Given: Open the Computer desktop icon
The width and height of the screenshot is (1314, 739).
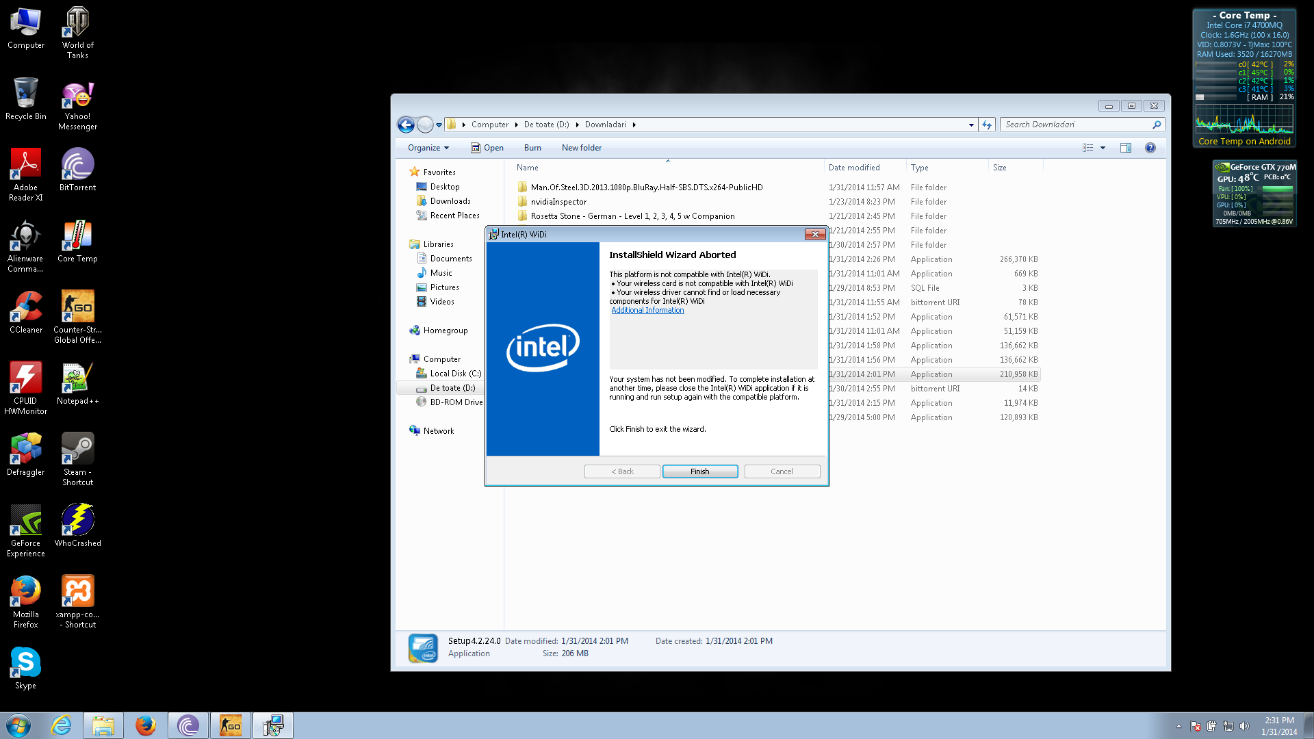Looking at the screenshot, I should 26,29.
